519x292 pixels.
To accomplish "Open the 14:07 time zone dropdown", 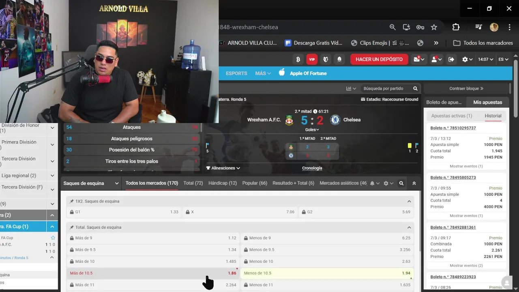I will [485, 59].
